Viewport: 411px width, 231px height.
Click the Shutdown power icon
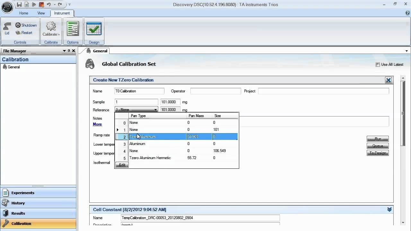point(18,25)
